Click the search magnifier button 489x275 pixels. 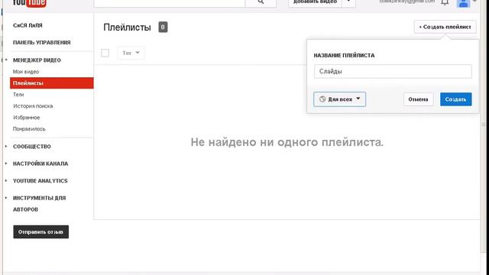tap(261, 2)
